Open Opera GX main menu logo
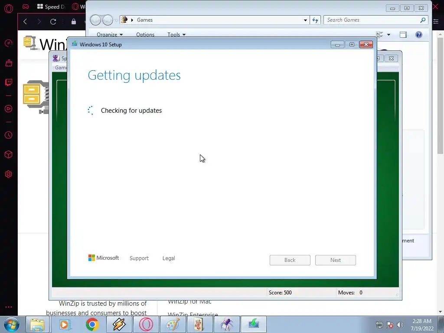 (x=9, y=9)
